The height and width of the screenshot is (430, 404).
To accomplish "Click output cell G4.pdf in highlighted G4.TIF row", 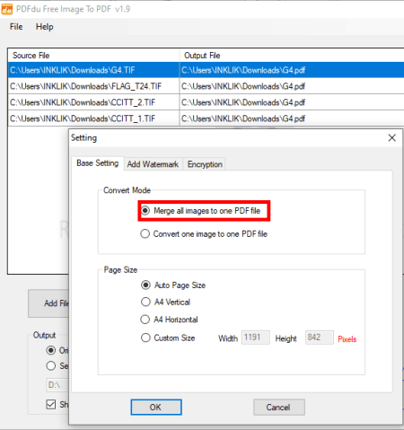I will (292, 70).
